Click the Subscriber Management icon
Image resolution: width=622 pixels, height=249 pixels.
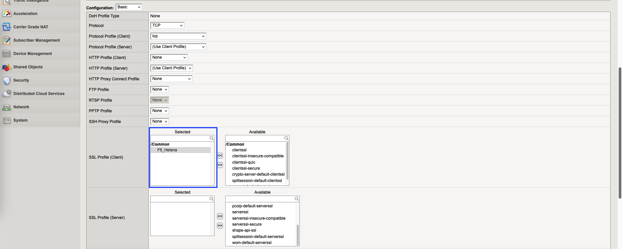click(7, 40)
